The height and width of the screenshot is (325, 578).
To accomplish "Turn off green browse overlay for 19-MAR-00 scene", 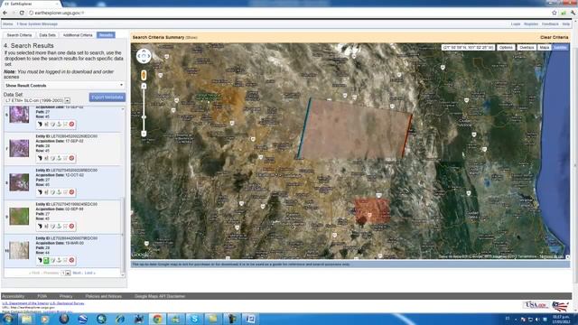I will (x=46, y=260).
